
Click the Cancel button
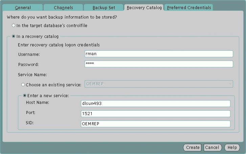tap(212, 148)
